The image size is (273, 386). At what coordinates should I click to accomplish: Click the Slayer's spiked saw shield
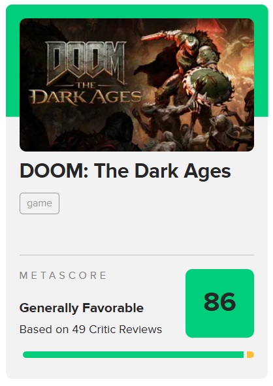(x=209, y=83)
